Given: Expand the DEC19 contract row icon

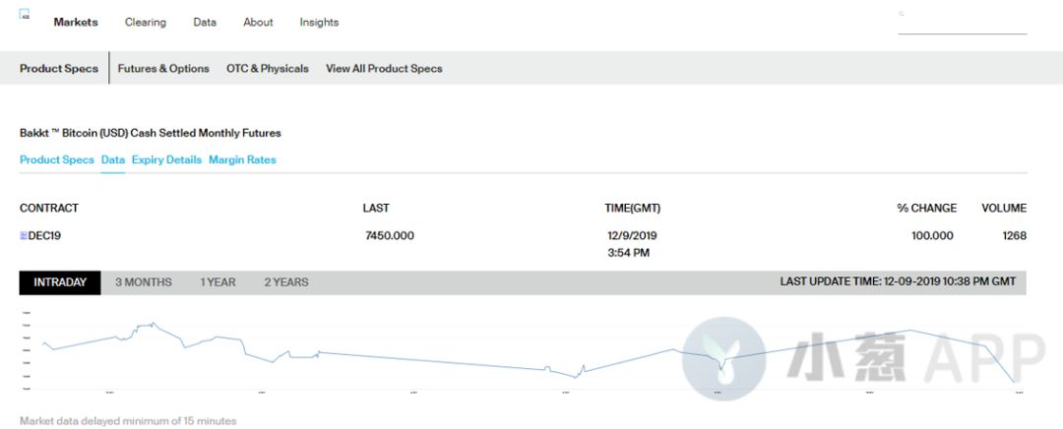Looking at the screenshot, I should [x=24, y=236].
